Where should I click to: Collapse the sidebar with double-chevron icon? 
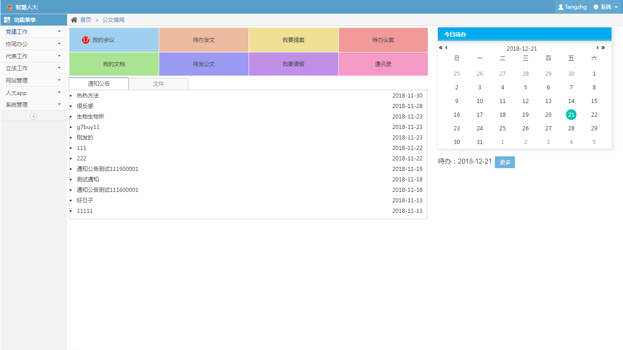33,116
